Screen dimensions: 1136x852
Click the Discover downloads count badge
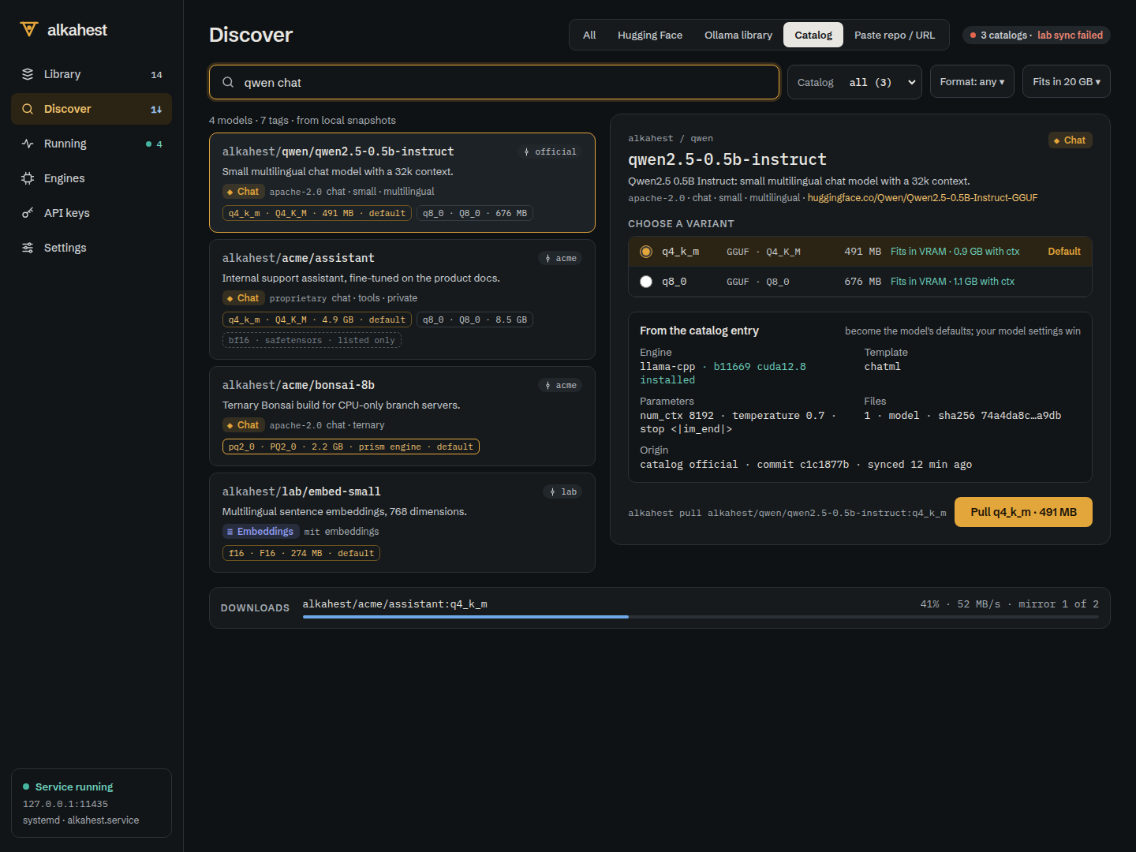[x=156, y=110]
